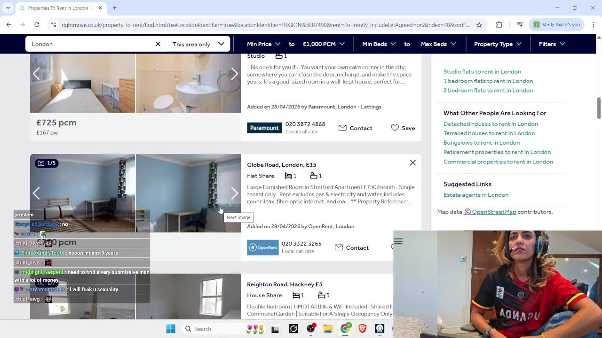Open the Chrome three-dot menu
This screenshot has width=602, height=338.
tap(594, 24)
